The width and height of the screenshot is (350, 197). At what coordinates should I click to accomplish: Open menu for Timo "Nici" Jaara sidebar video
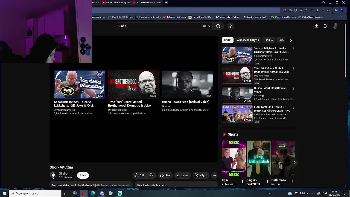pos(294,69)
